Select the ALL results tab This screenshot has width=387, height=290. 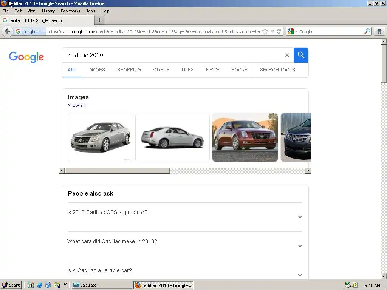coord(72,70)
